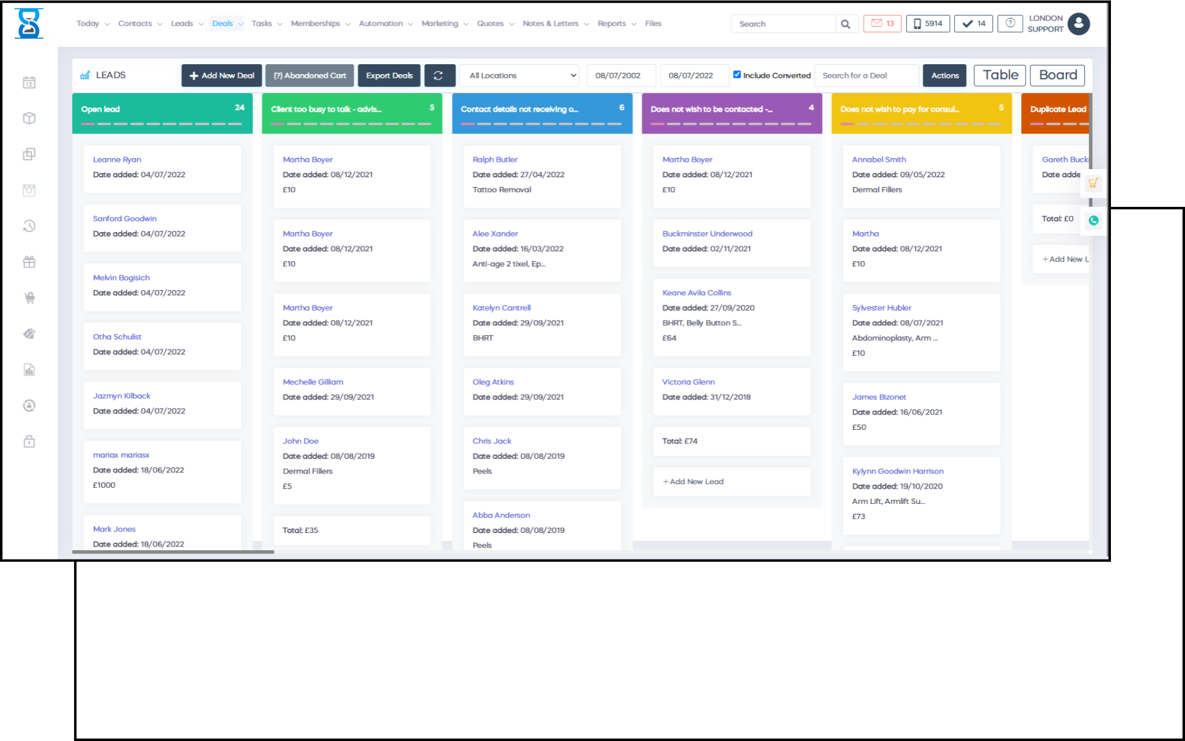1185x741 pixels.
Task: Toggle the Include Converted checkbox
Action: 737,75
